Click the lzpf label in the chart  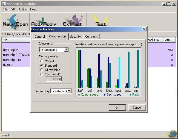80,91
